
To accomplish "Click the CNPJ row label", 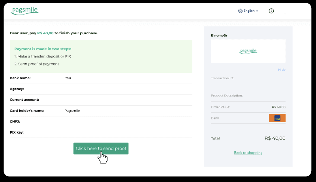I will [x=15, y=121].
